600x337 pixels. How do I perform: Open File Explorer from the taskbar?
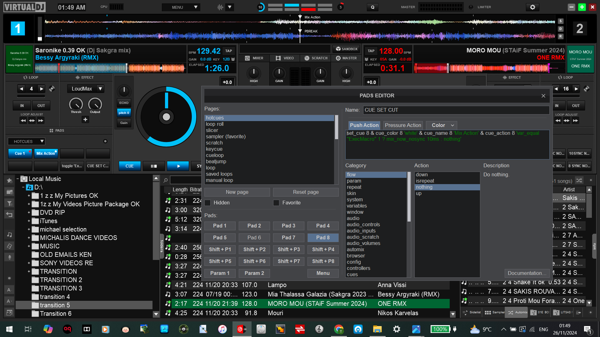tap(377, 329)
